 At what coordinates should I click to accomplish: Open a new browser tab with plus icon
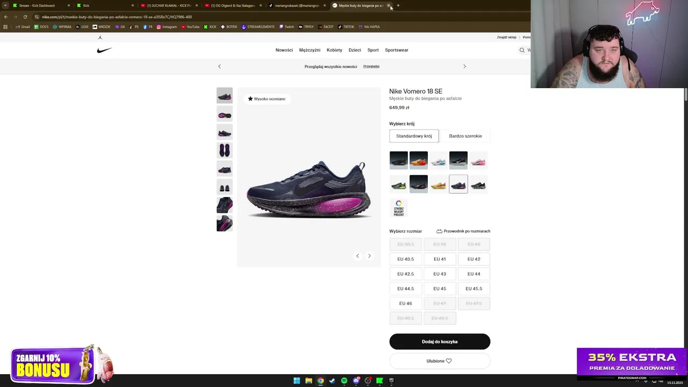[398, 5]
